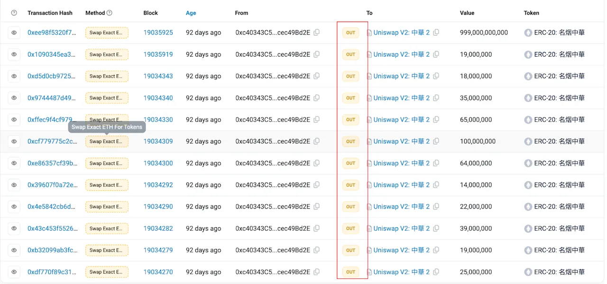Screen dimensions: 607x284
Task: Open Uniswap V2 link in 65,000,000 row
Action: tap(401, 120)
